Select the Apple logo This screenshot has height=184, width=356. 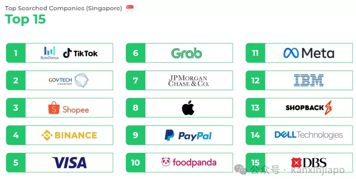pos(188,108)
